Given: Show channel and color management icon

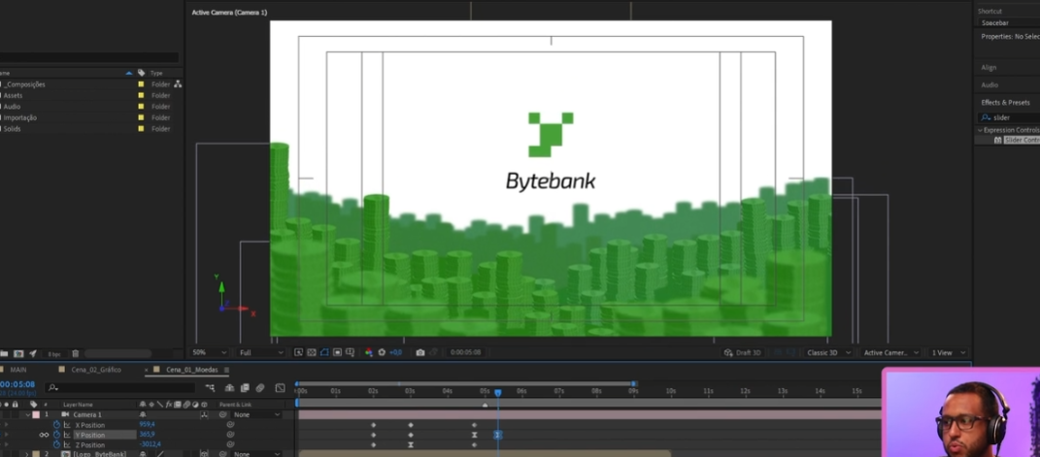Looking at the screenshot, I should (x=369, y=352).
